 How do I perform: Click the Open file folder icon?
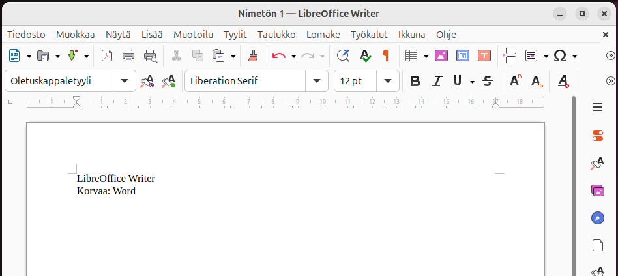43,56
